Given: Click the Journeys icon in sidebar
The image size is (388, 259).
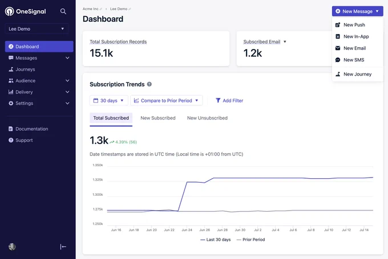Looking at the screenshot, I should point(11,69).
